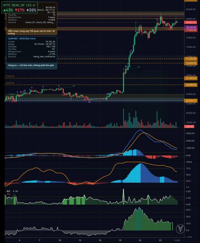Click the VIX indicator label

9,194
